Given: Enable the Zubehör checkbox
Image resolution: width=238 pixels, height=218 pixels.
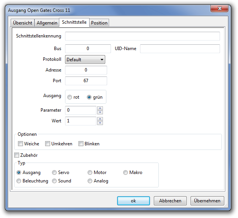Looking at the screenshot, I should click(17, 155).
